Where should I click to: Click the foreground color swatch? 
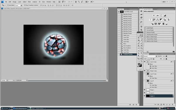139,64
